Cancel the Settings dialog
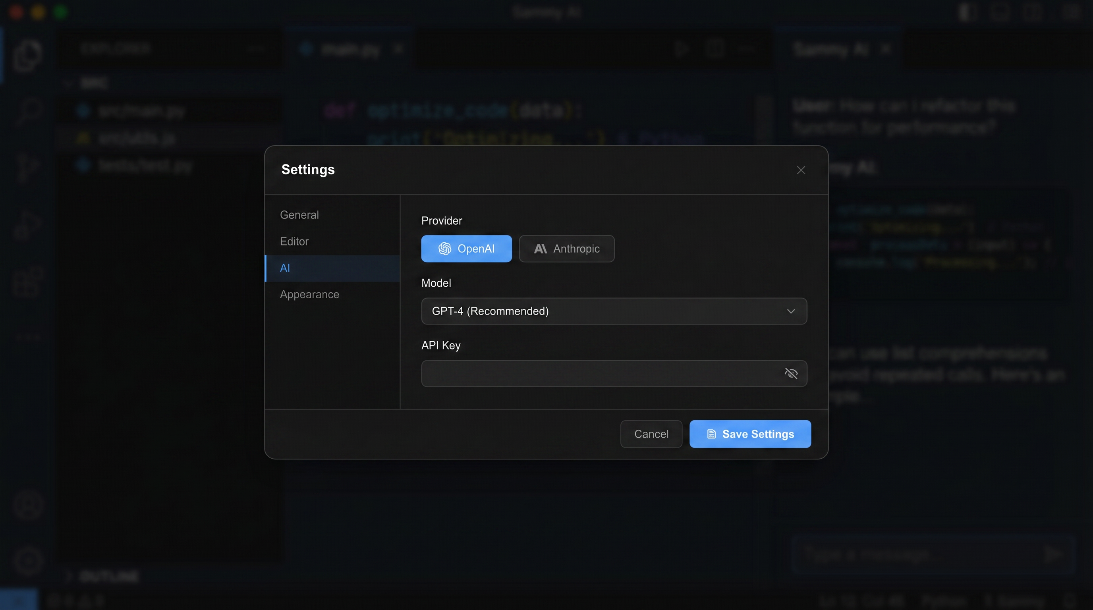 click(x=651, y=434)
